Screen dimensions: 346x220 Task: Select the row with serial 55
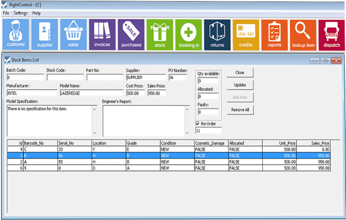[169, 162]
